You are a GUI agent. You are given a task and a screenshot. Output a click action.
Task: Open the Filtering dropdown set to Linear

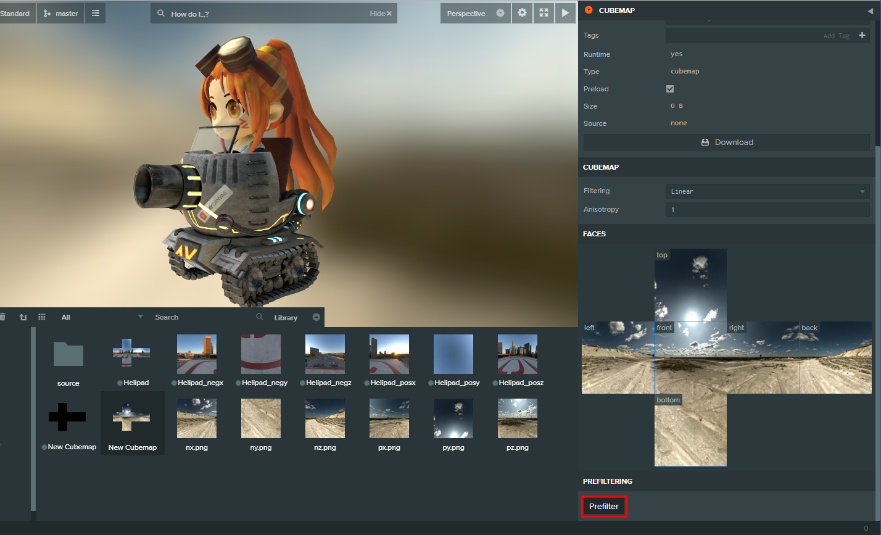(767, 191)
